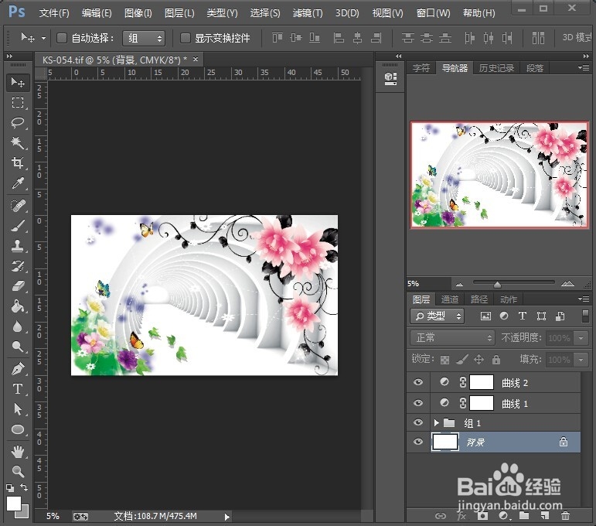Image resolution: width=596 pixels, height=526 pixels.
Task: Toggle lock transparent pixels
Action: (x=444, y=360)
